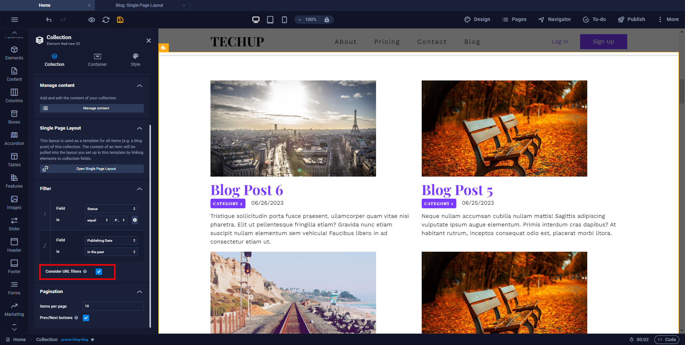Click the Log In link
The width and height of the screenshot is (685, 345).
560,42
